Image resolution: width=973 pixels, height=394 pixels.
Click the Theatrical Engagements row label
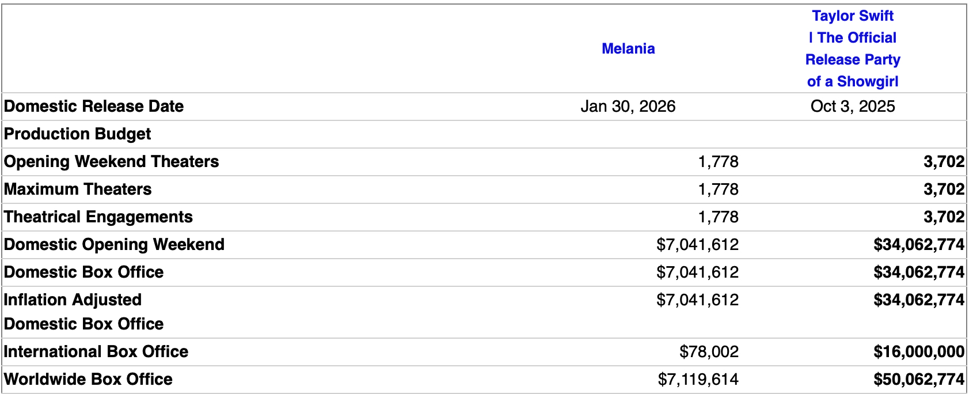pos(98,217)
